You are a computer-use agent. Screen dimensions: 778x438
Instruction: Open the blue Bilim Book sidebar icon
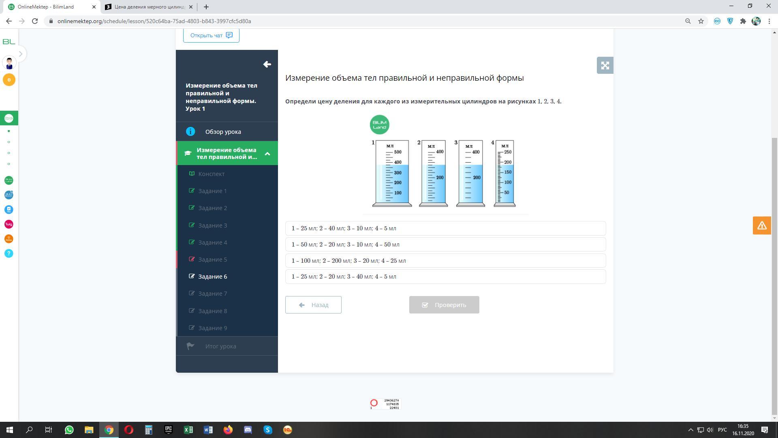coord(9,195)
